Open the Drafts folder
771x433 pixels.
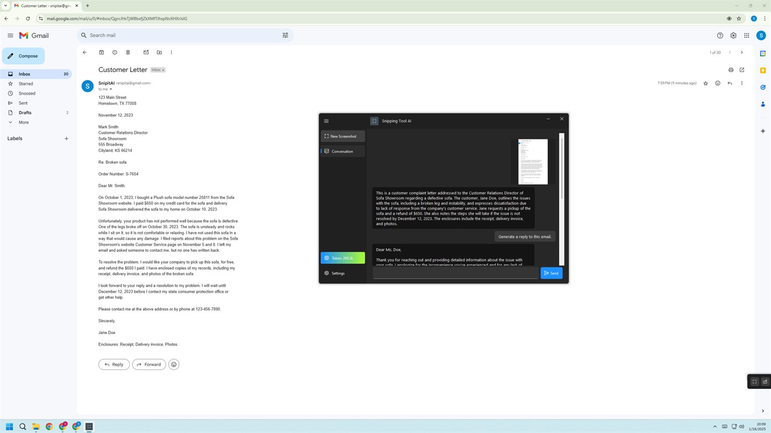[x=25, y=112]
